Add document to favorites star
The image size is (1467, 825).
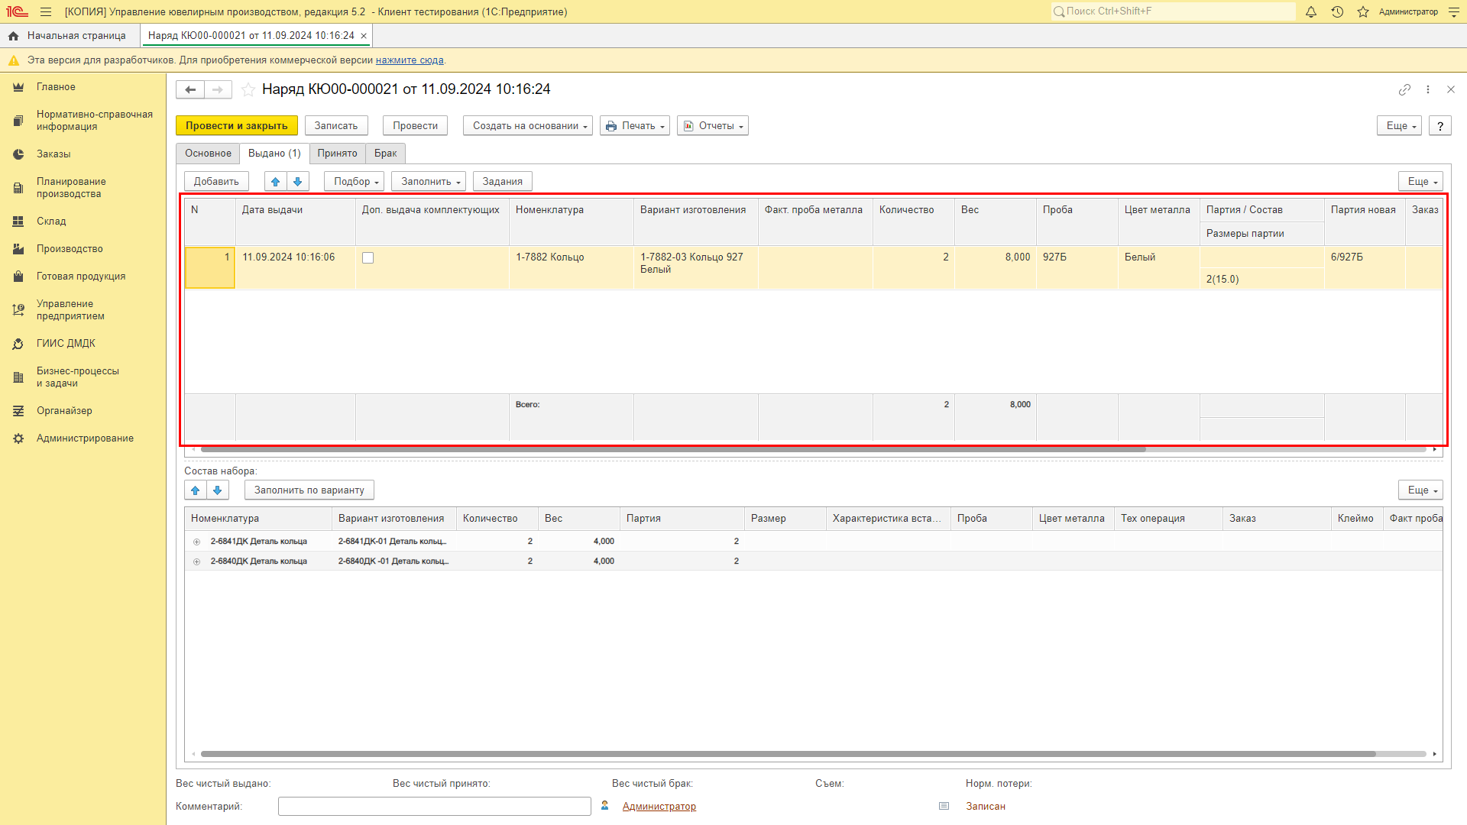click(x=248, y=89)
